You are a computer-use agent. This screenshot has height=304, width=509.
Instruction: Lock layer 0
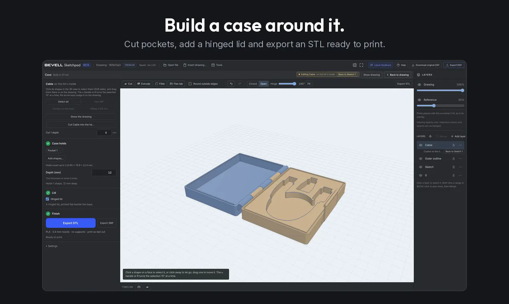click(454, 176)
